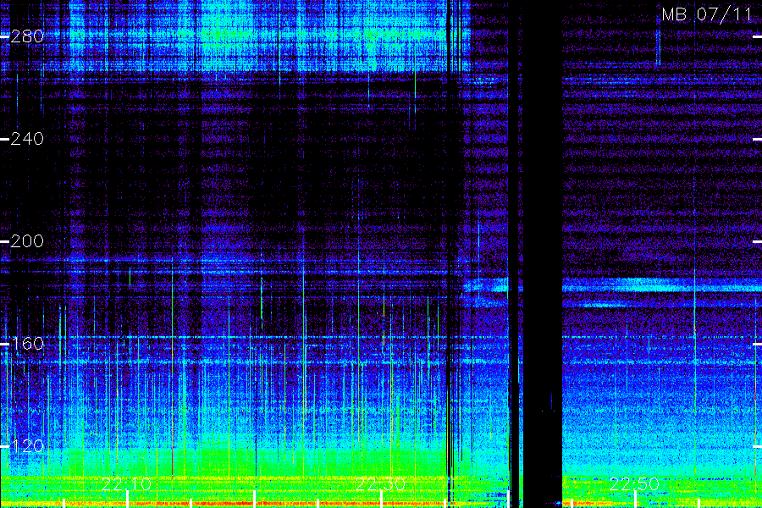The image size is (762, 508).
Task: Click the 280 frequency axis label
Action: point(27,36)
